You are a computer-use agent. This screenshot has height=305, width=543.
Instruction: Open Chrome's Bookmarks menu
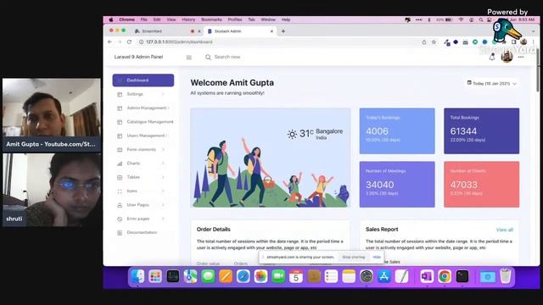pyautogui.click(x=211, y=19)
